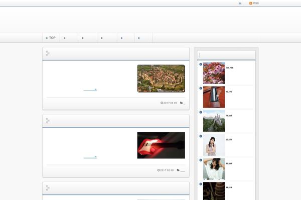This screenshot has height=200, width=301.
Task: Click the view count beside dark brown thumbnail
Action: click(229, 187)
